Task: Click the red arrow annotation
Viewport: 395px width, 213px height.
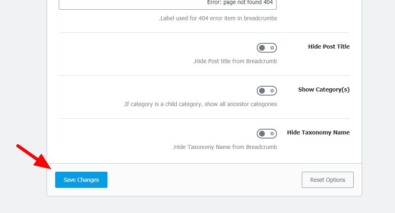Action: [34, 157]
